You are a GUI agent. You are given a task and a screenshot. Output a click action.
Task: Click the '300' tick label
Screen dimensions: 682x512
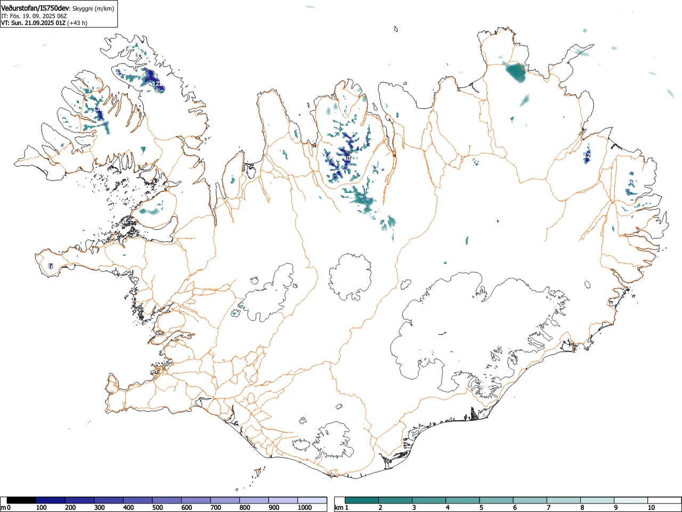click(100, 508)
